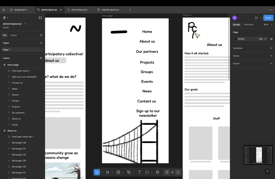Image resolution: width=275 pixels, height=179 pixels.
Task: Collapse all layers in Layers panel
Action: coord(41,58)
